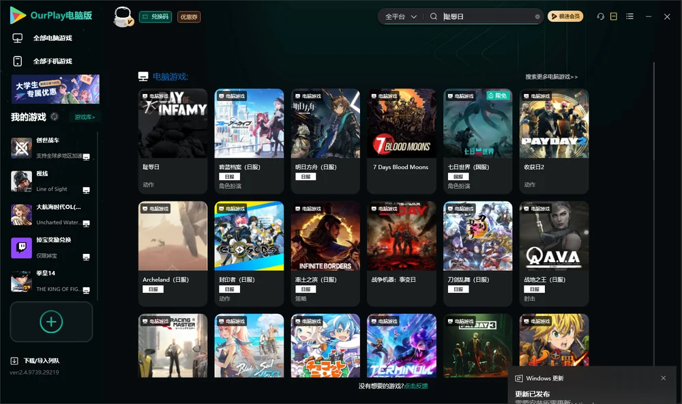Close the Windows 更新 notification
682x404 pixels.
(x=664, y=378)
